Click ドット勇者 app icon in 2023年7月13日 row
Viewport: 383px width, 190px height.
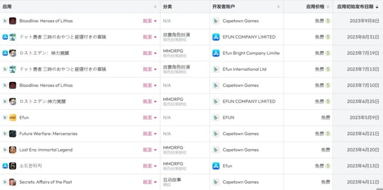13,69
